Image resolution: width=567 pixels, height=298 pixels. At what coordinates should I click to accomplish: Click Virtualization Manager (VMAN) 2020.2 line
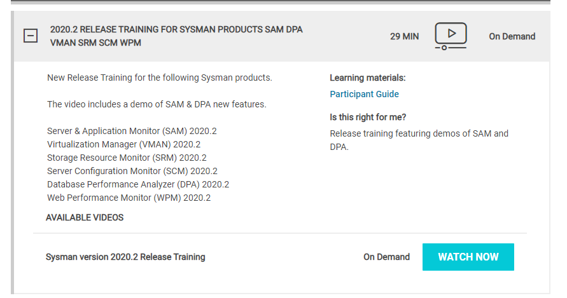123,144
